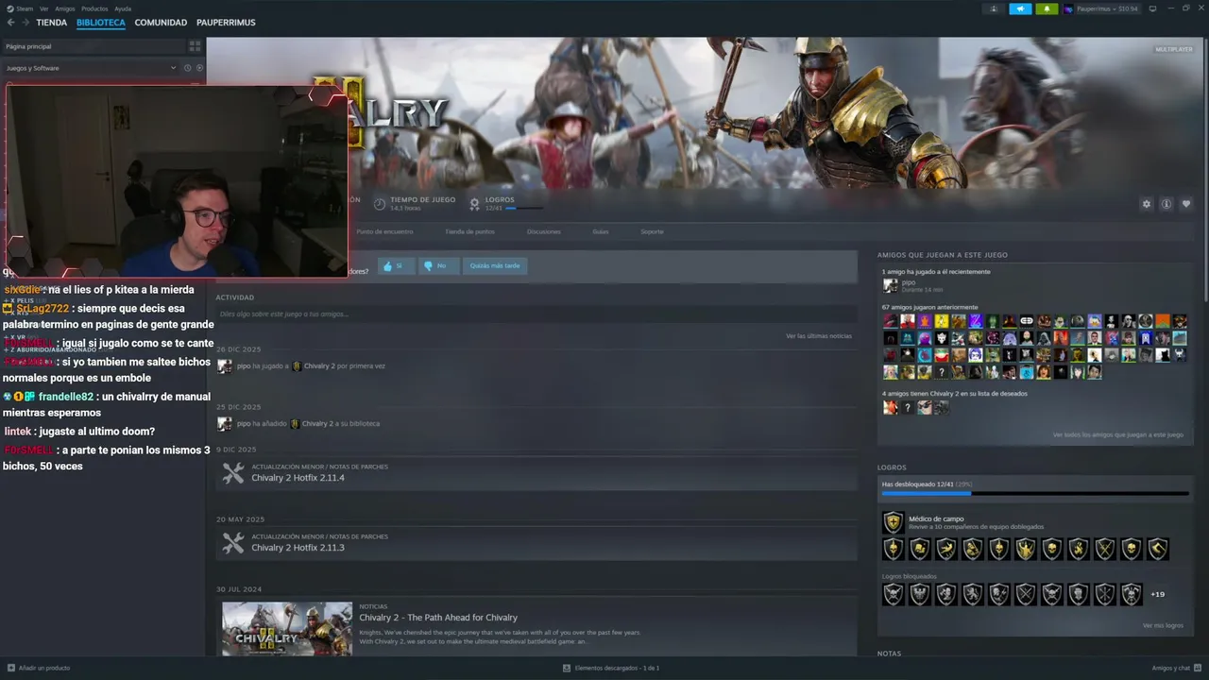Show ready-to-play games filter icon
The image size is (1209, 680).
199,68
